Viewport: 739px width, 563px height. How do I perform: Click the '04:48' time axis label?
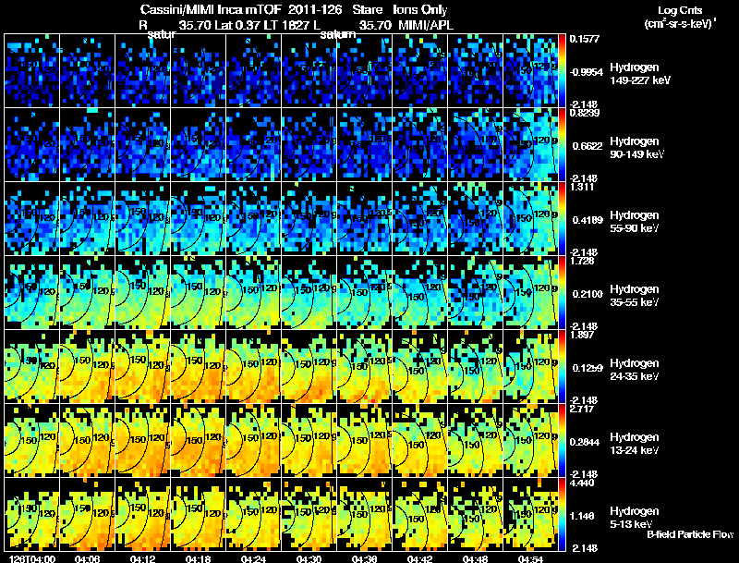(475, 558)
